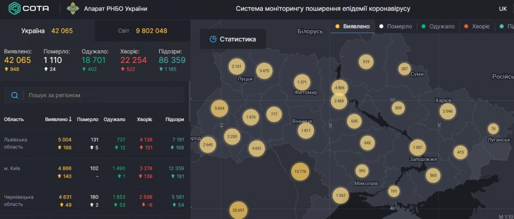Click the Житомир city label
This screenshot has width=514, height=219.
tap(306, 92)
